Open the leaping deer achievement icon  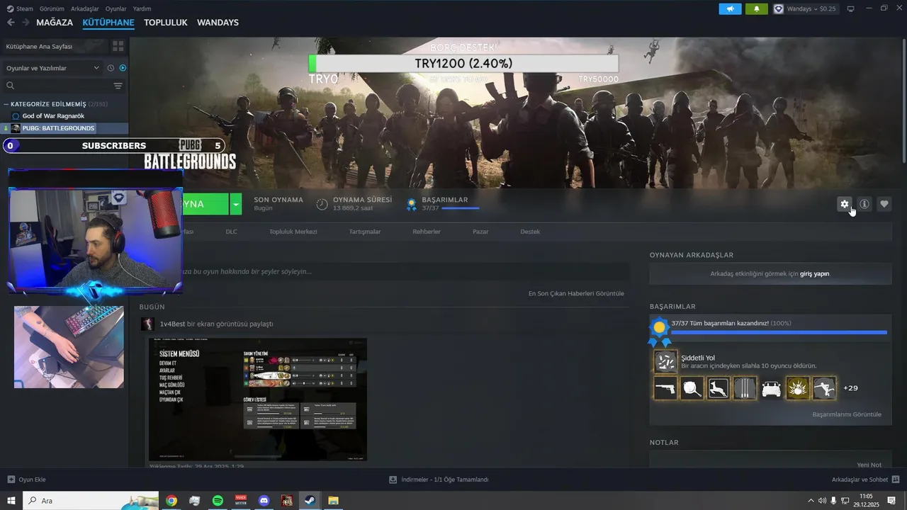click(x=719, y=388)
